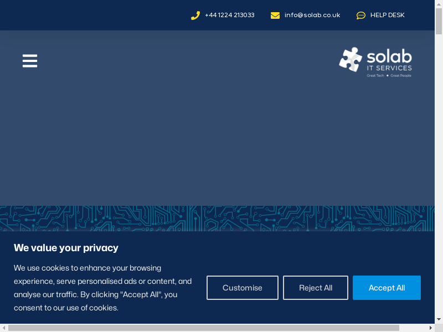
Task: Click the yellow envelope email icon
Action: [x=275, y=15]
